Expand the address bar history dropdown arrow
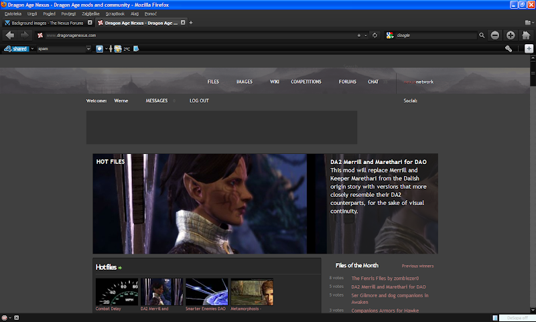Screen dimensions: 536x322 coord(366,35)
